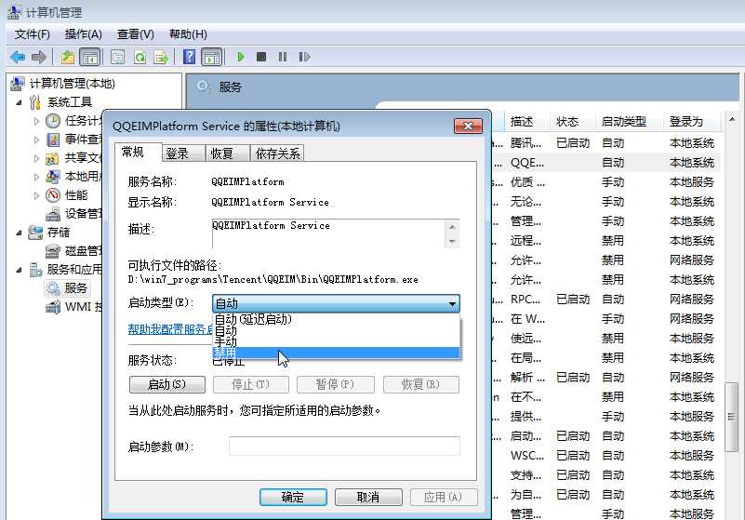
Task: Open the 查看(V) menu
Action: (136, 34)
